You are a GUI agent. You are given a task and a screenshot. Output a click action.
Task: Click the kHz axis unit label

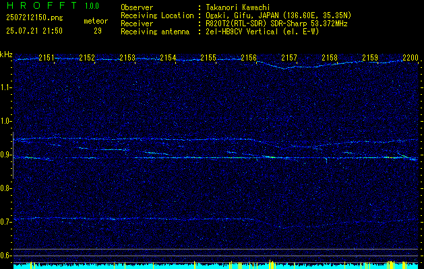pos(6,54)
